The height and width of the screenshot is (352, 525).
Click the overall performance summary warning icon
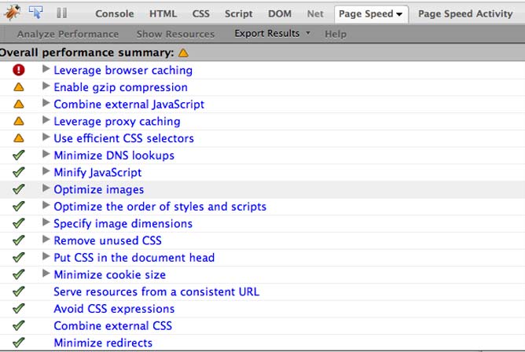[x=183, y=53]
